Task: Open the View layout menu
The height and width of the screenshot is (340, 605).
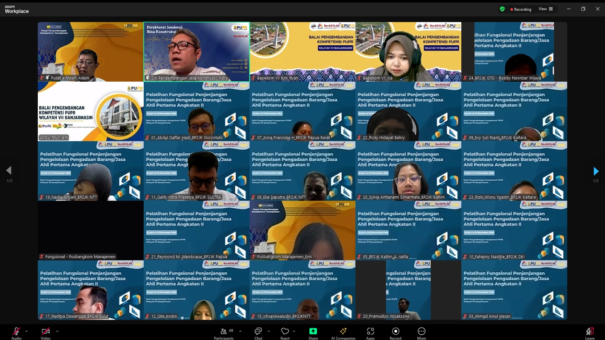Action: pos(546,9)
